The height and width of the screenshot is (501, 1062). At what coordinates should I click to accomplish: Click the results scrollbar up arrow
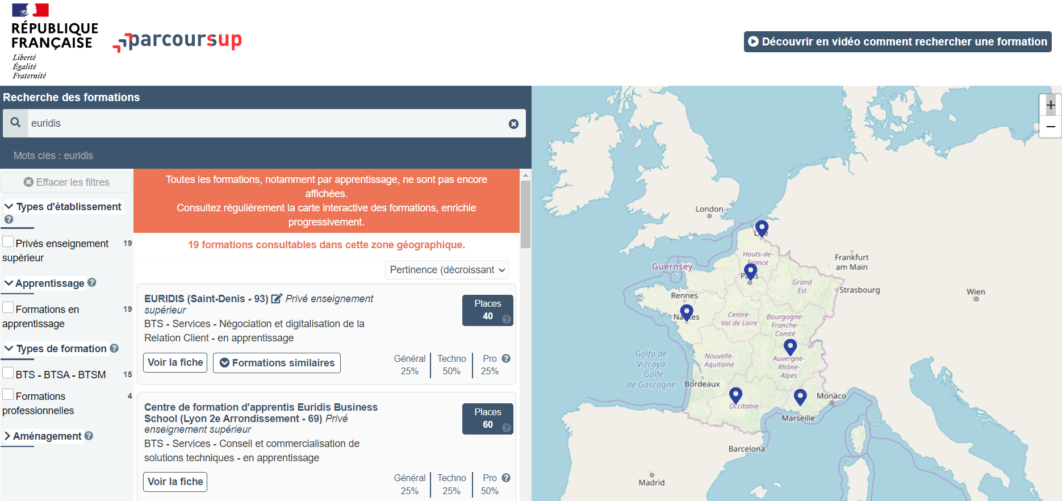525,175
